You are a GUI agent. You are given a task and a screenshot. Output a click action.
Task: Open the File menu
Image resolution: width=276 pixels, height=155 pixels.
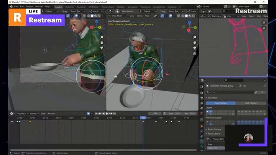tap(16, 7)
